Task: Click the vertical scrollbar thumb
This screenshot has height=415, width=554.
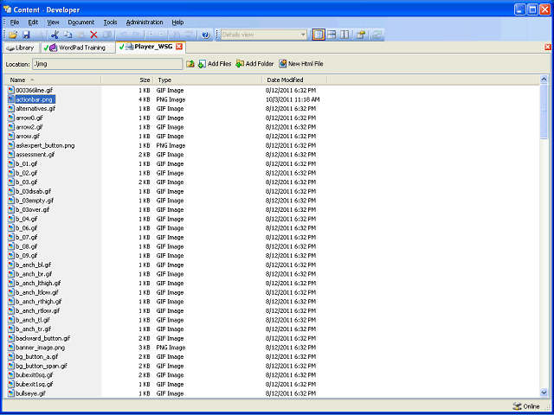Action: coord(544,112)
